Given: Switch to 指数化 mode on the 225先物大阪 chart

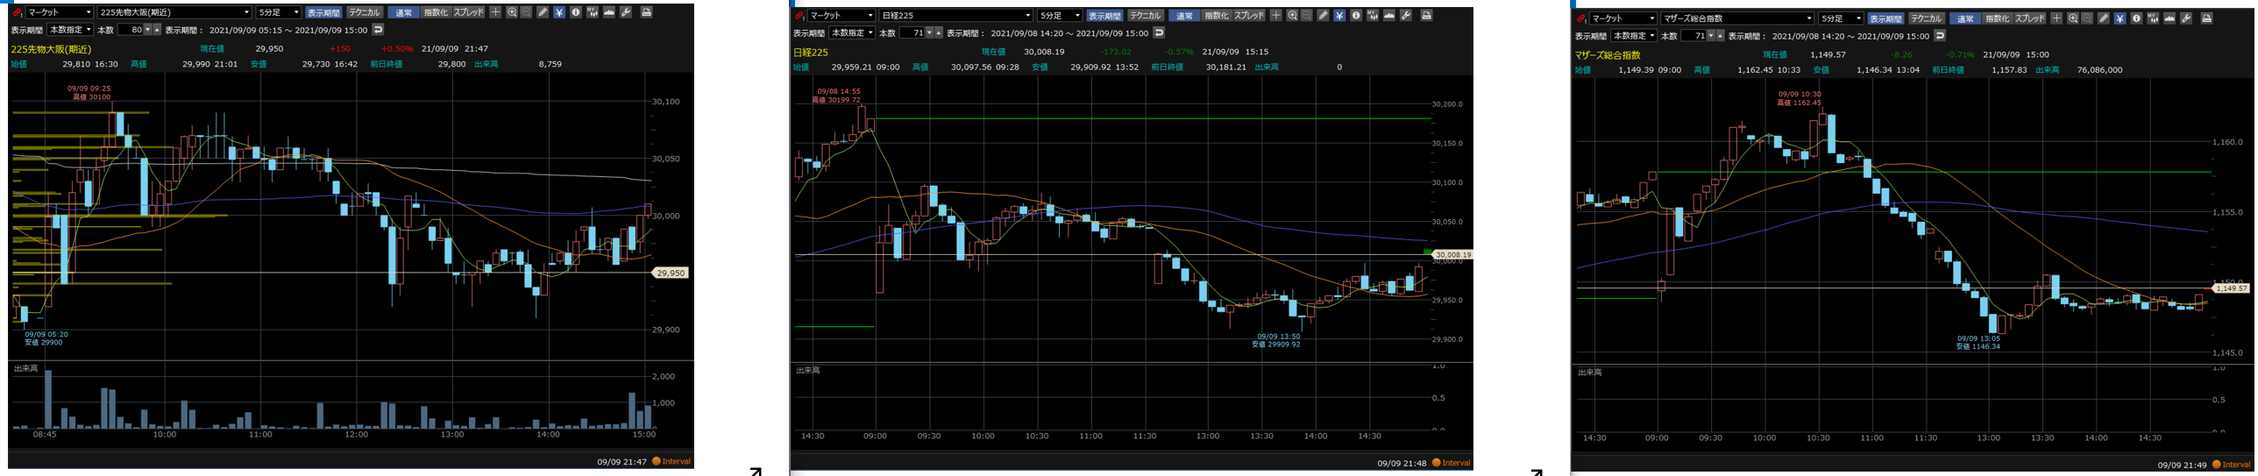Looking at the screenshot, I should tap(436, 12).
